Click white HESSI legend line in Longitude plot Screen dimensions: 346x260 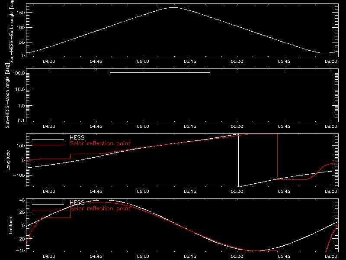click(x=48, y=139)
